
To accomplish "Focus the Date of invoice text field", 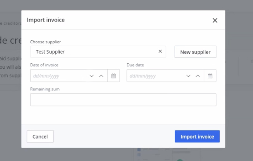I will 58,76.
